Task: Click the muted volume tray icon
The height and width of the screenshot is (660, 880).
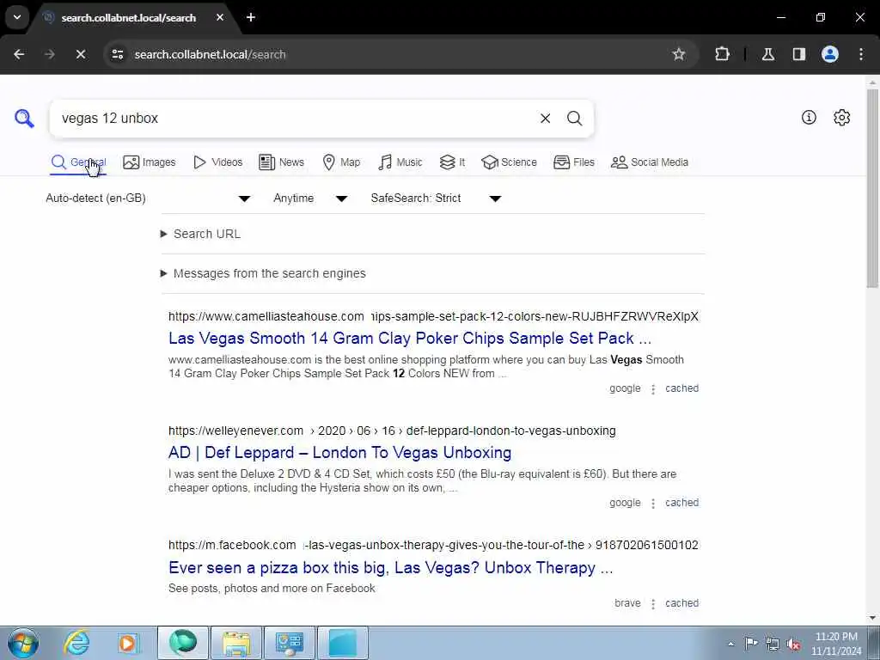Action: [x=793, y=644]
